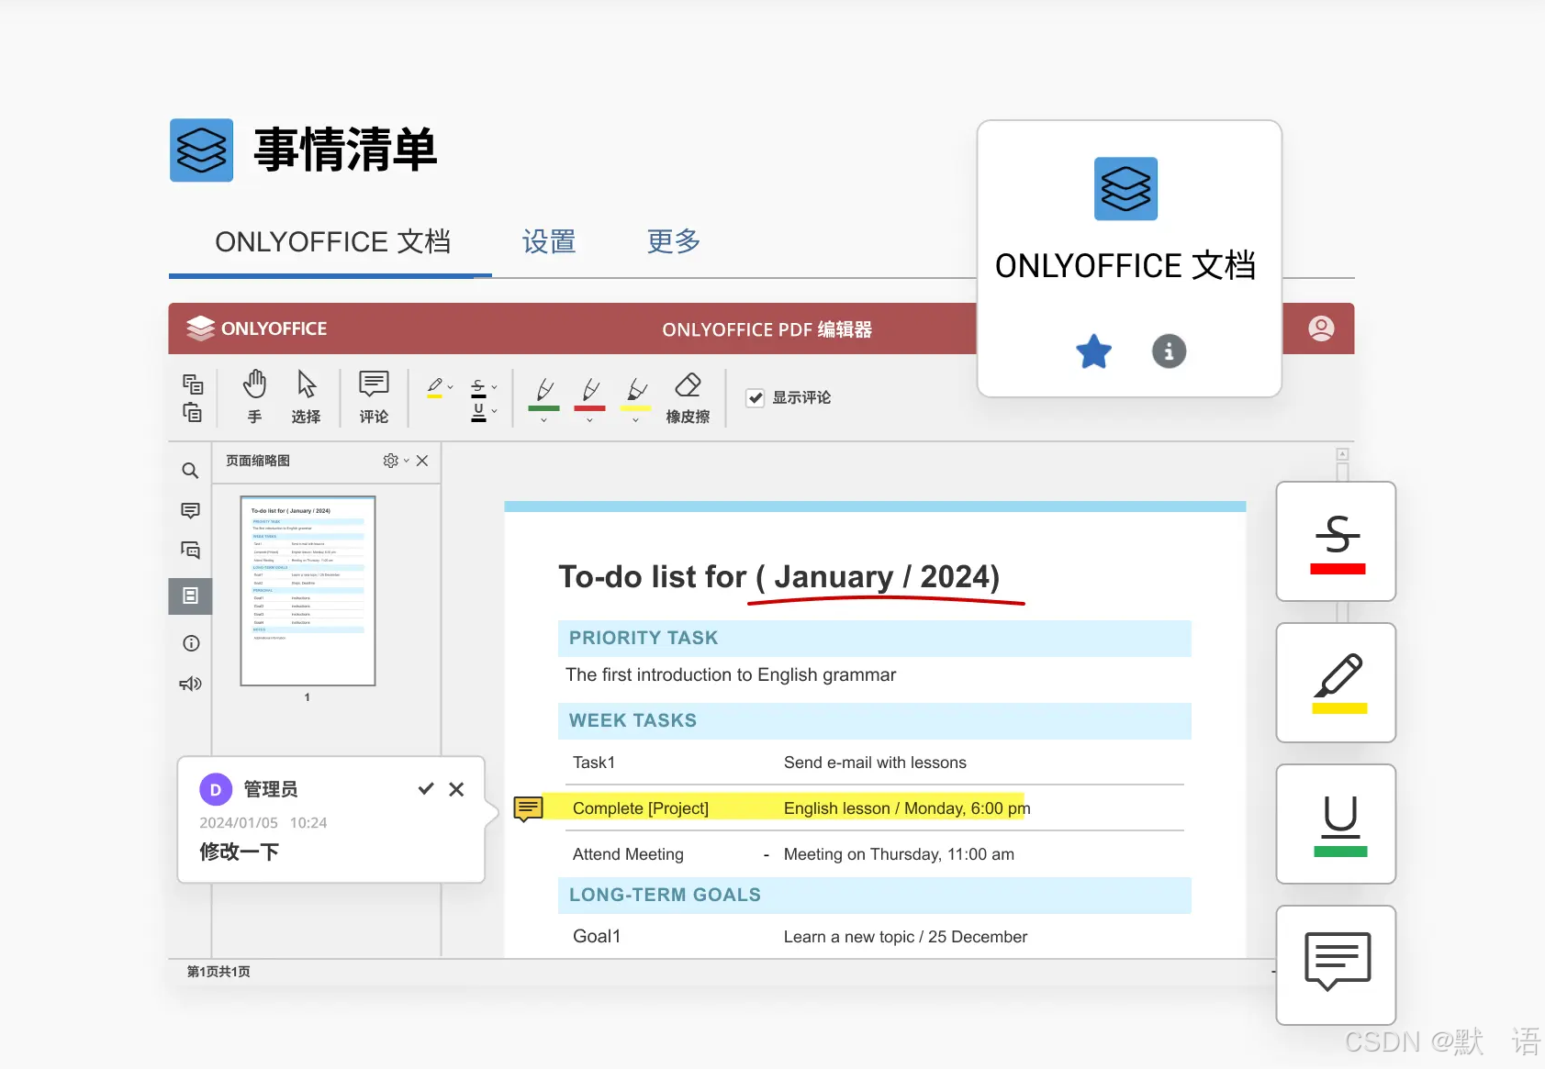Click the vertical scrollbar up arrow

pos(1342,454)
